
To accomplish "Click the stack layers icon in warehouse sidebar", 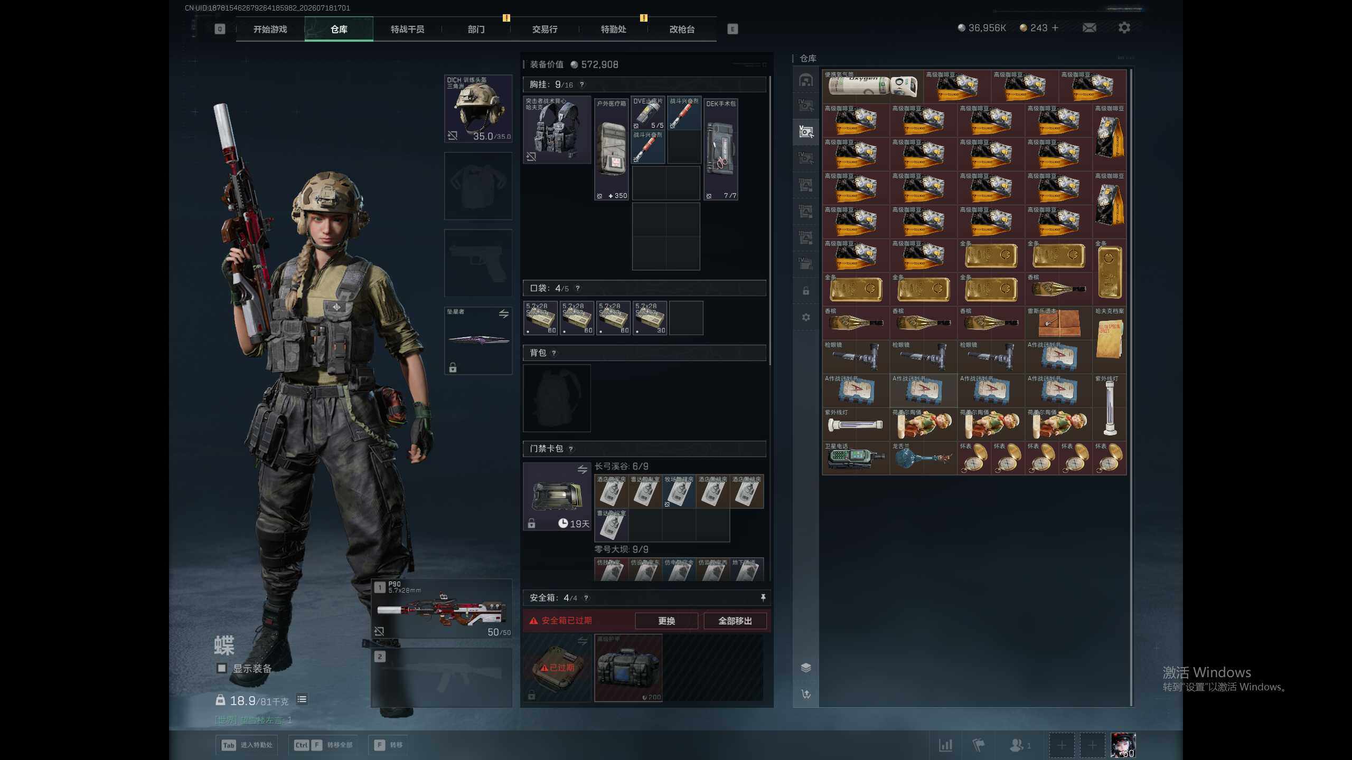I will [806, 668].
